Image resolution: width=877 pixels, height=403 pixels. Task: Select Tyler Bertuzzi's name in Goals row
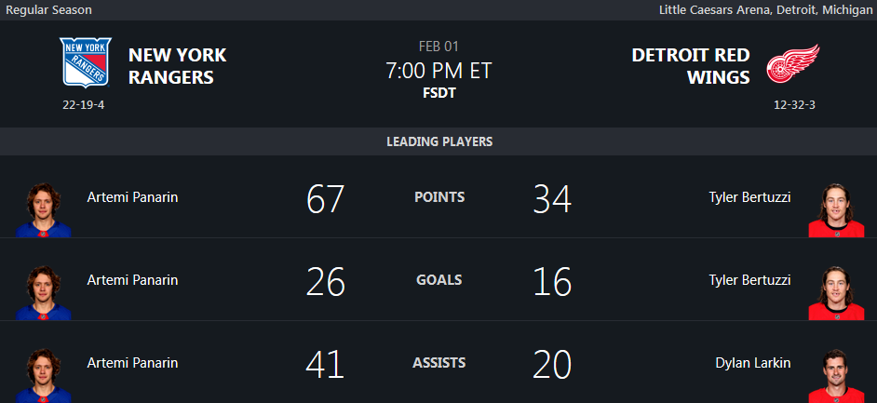[749, 280]
